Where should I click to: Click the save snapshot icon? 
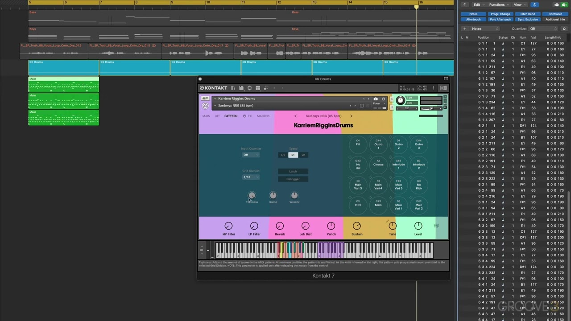362,106
